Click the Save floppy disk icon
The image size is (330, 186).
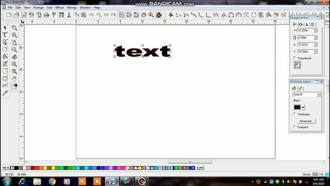pos(24,15)
